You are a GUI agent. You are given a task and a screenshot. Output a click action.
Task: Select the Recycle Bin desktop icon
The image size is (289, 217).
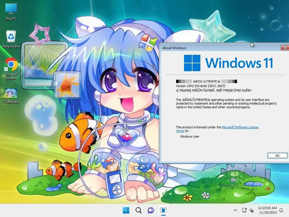coord(11,39)
